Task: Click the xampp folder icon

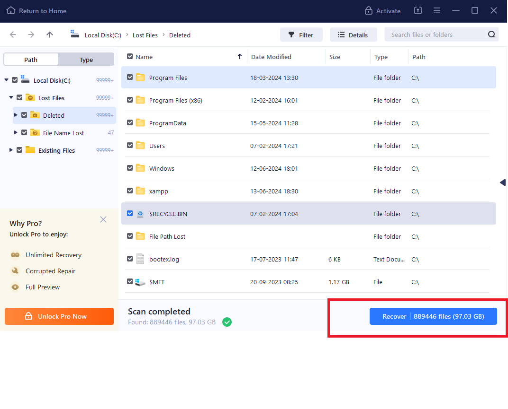Action: [x=140, y=191]
